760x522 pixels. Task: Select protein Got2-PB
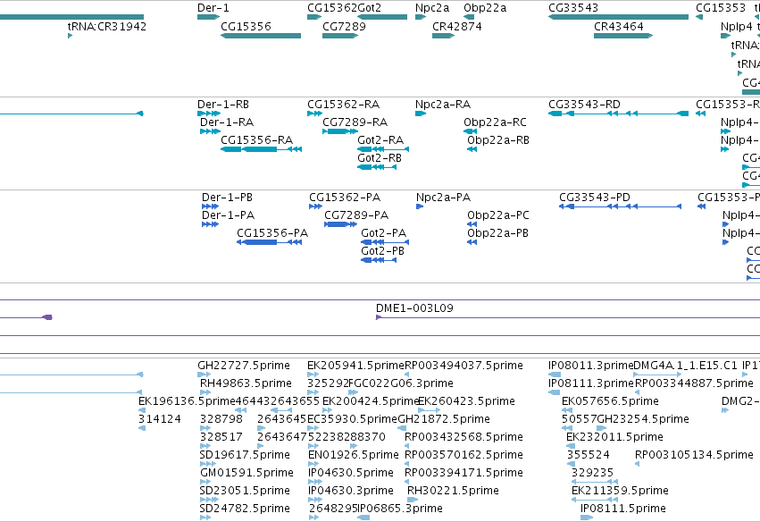tap(379, 260)
